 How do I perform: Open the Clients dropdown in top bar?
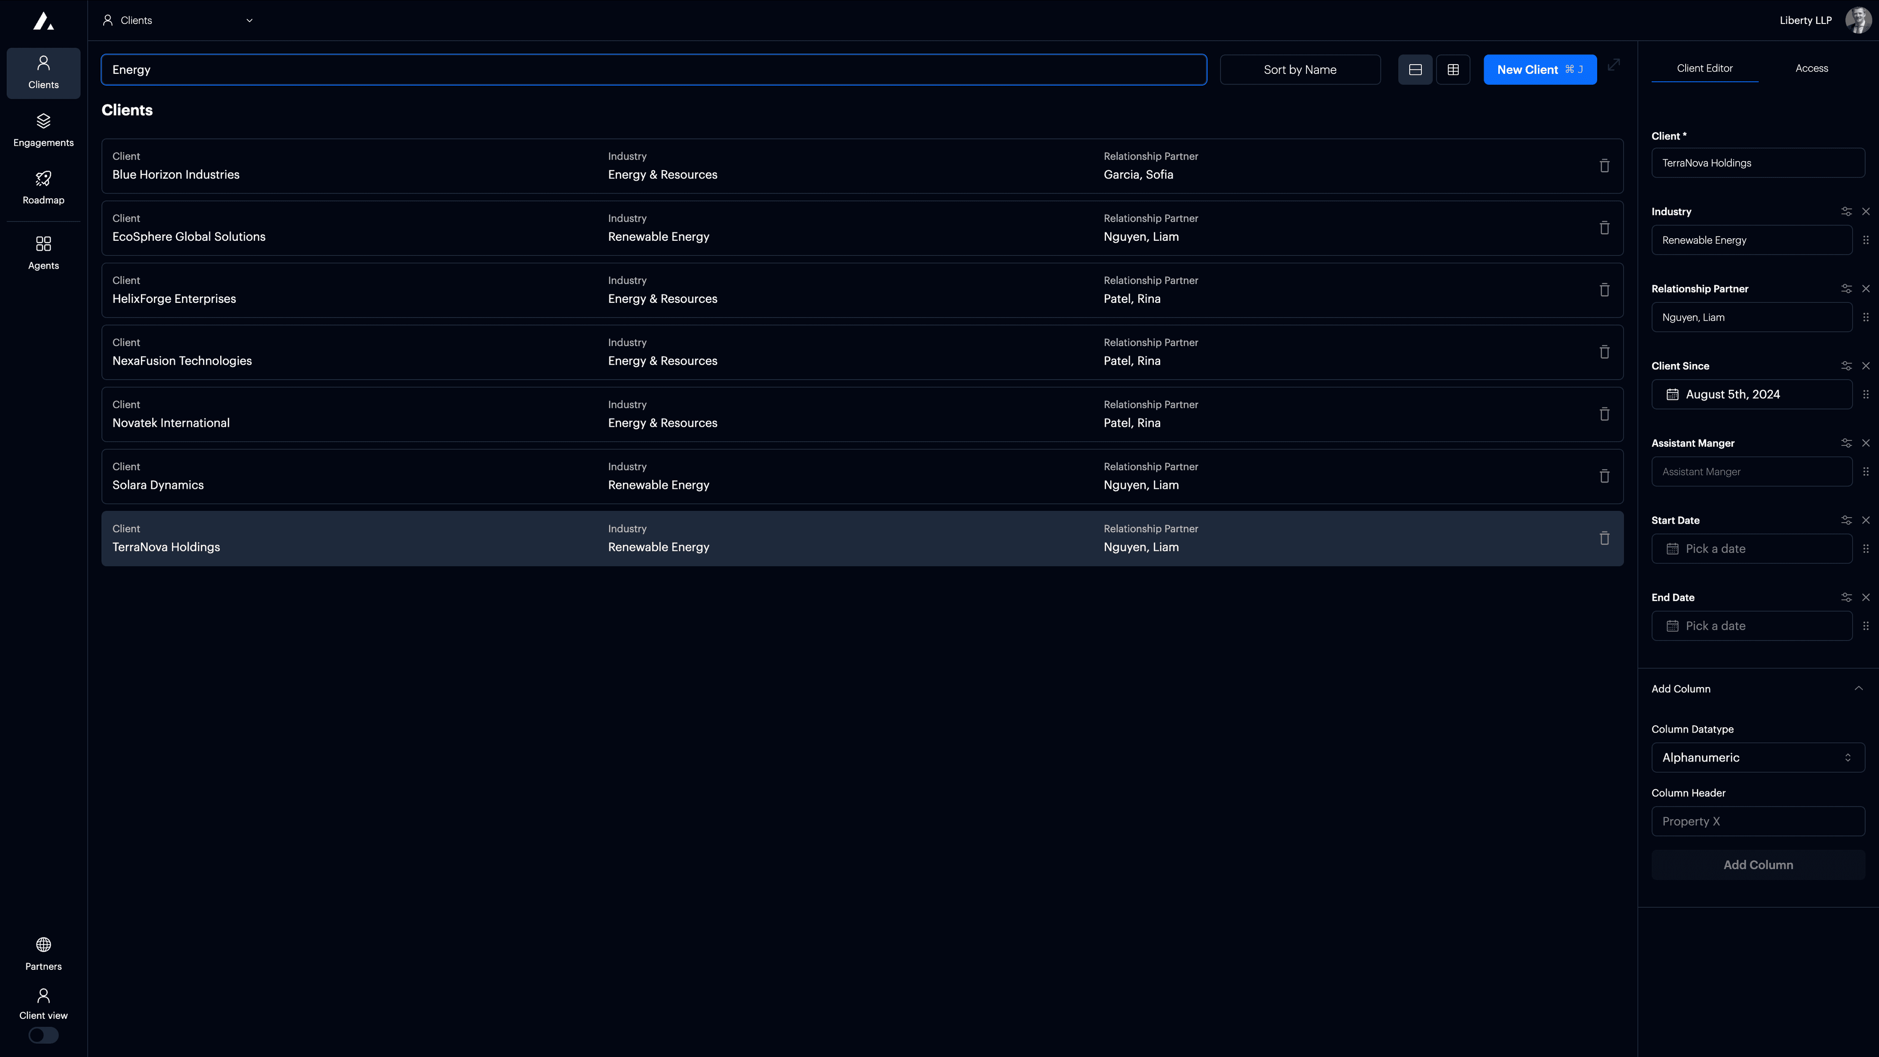click(x=178, y=21)
